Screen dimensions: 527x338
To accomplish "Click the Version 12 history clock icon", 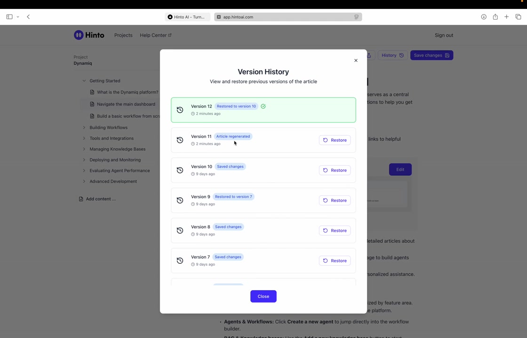I will point(180,110).
